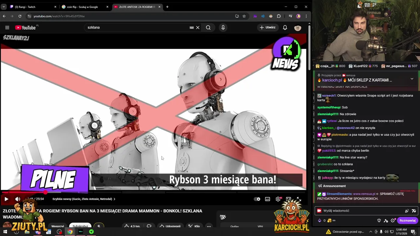Click the YouTube search magnifier button
Screen dimensions: 420x236
208,28
